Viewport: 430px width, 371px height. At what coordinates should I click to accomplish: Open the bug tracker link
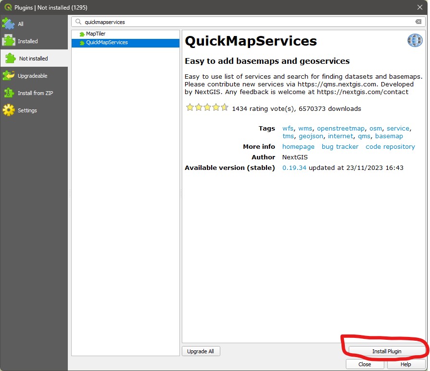[x=340, y=147]
